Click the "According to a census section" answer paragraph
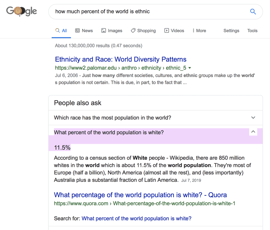 (x=152, y=169)
